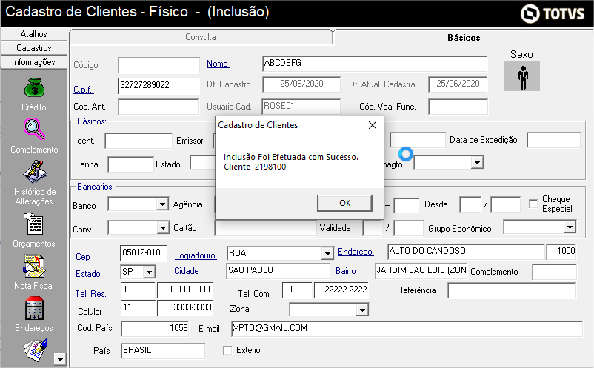Click the Nome link label
594x368 pixels.
(218, 64)
